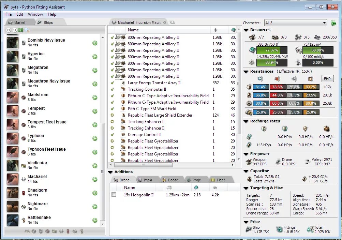Open the Boost additions tab
The image size is (342, 240).
[172, 180]
